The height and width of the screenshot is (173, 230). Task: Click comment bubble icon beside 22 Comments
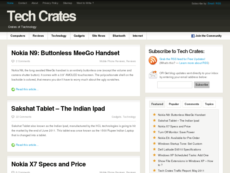[13, 117]
